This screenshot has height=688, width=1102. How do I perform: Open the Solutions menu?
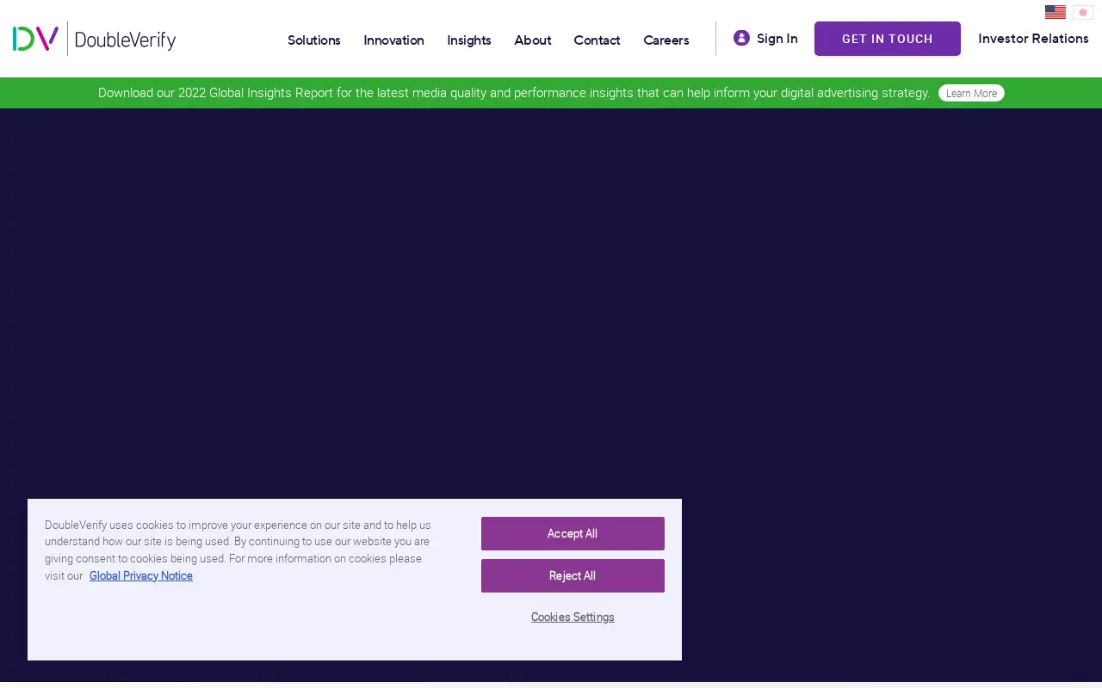click(x=314, y=40)
